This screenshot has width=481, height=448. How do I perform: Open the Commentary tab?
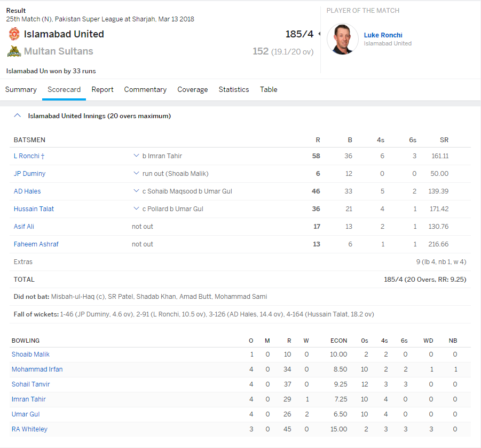145,90
